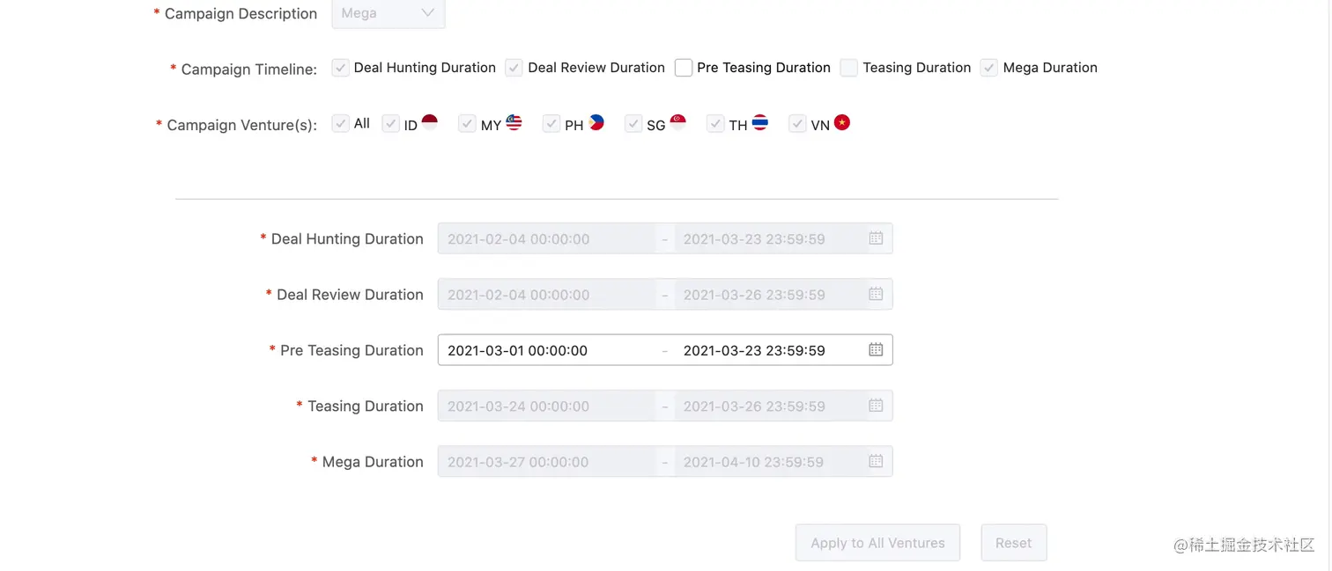Toggle the SG venture checkbox
This screenshot has width=1332, height=571.
pyautogui.click(x=633, y=124)
